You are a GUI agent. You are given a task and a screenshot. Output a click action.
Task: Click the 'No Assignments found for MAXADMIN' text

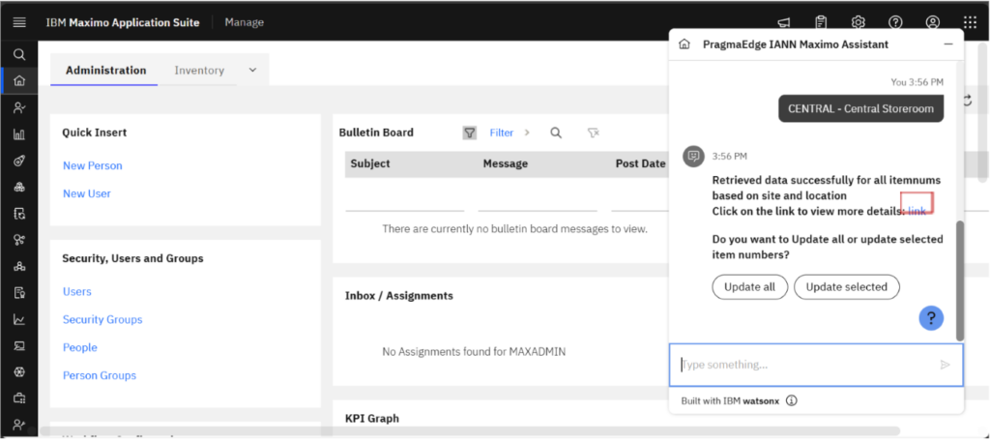(x=474, y=352)
